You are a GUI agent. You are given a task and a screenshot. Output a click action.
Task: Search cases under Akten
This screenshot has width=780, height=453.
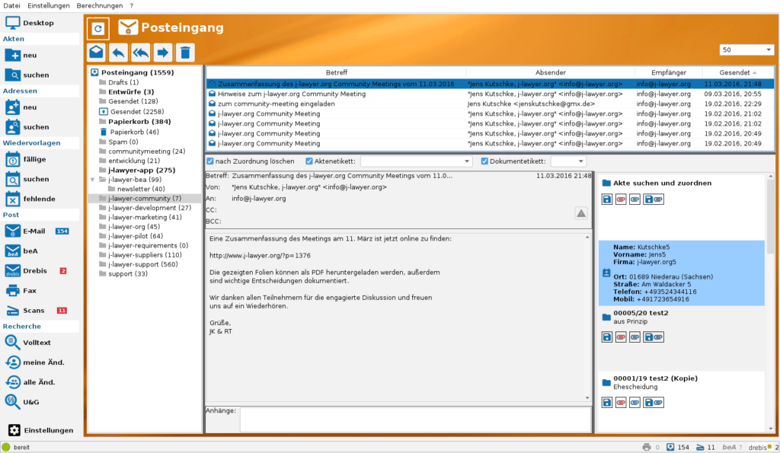coord(27,75)
